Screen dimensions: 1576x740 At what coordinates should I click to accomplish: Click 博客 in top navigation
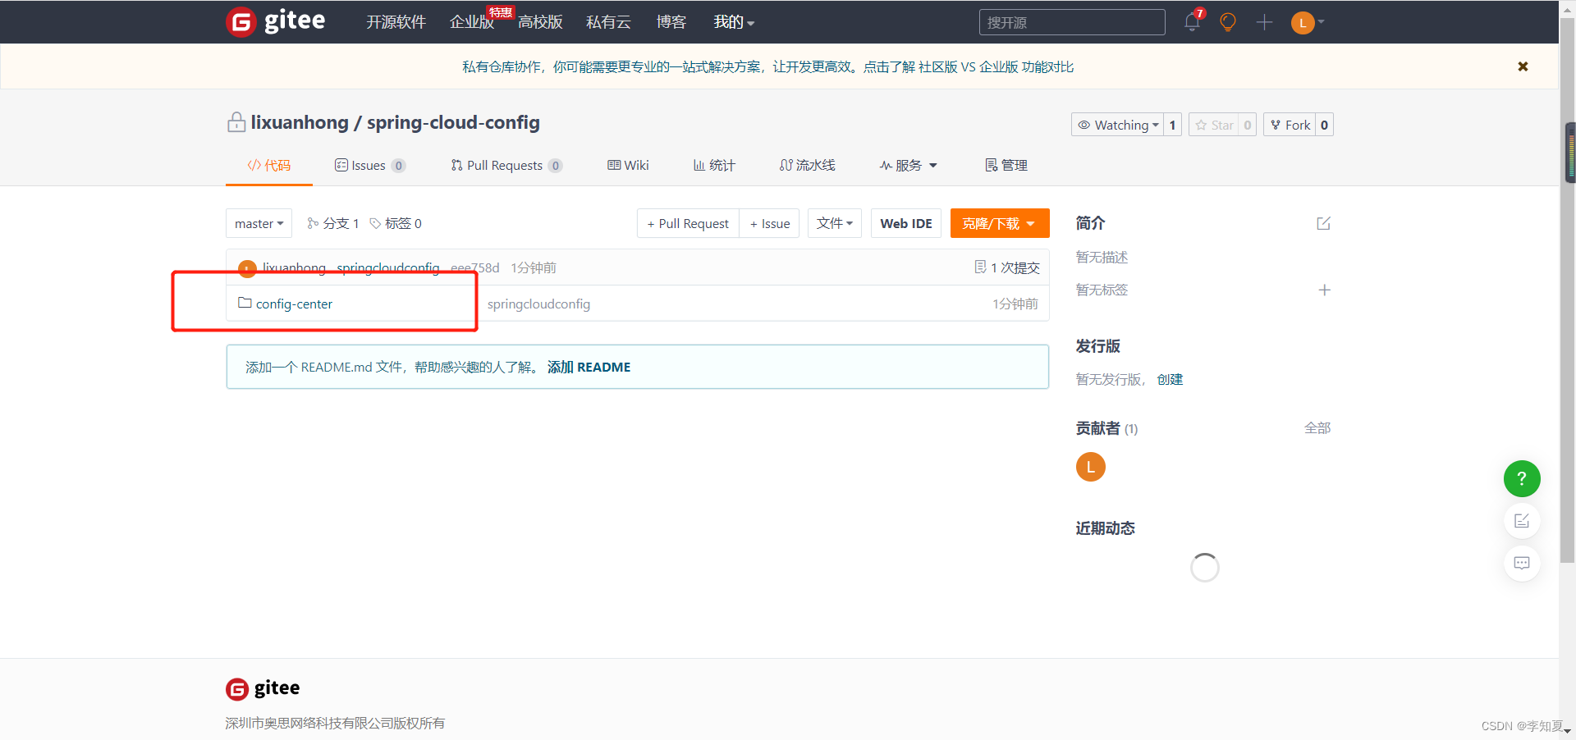pyautogui.click(x=671, y=22)
